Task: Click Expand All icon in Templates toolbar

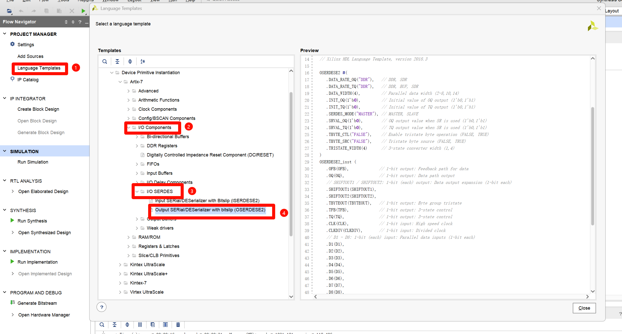Action: 130,61
